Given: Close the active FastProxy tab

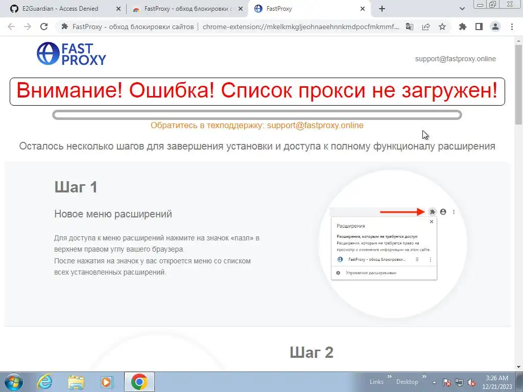Looking at the screenshot, I should (363, 9).
